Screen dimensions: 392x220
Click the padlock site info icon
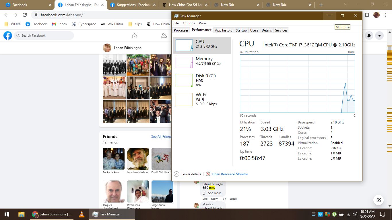click(36, 15)
